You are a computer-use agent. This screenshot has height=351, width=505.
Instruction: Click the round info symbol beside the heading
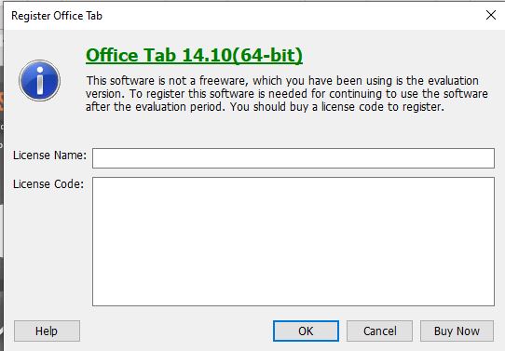point(40,80)
